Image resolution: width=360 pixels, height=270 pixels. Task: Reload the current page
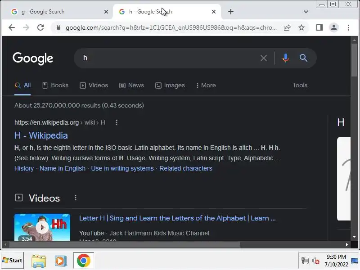coord(40,27)
